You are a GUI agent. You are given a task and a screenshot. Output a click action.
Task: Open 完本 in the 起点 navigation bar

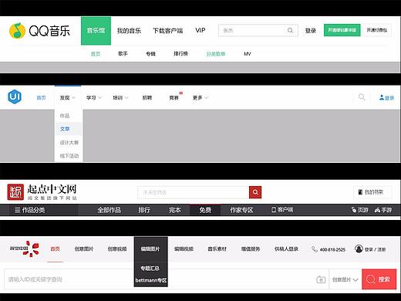tap(175, 210)
